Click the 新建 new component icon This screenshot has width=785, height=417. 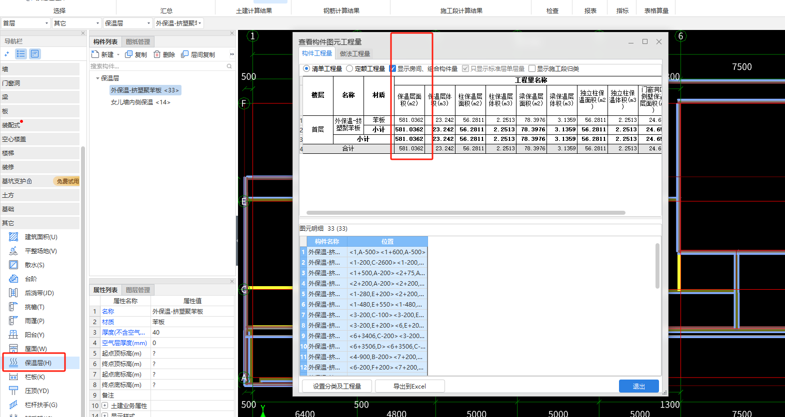coord(95,54)
